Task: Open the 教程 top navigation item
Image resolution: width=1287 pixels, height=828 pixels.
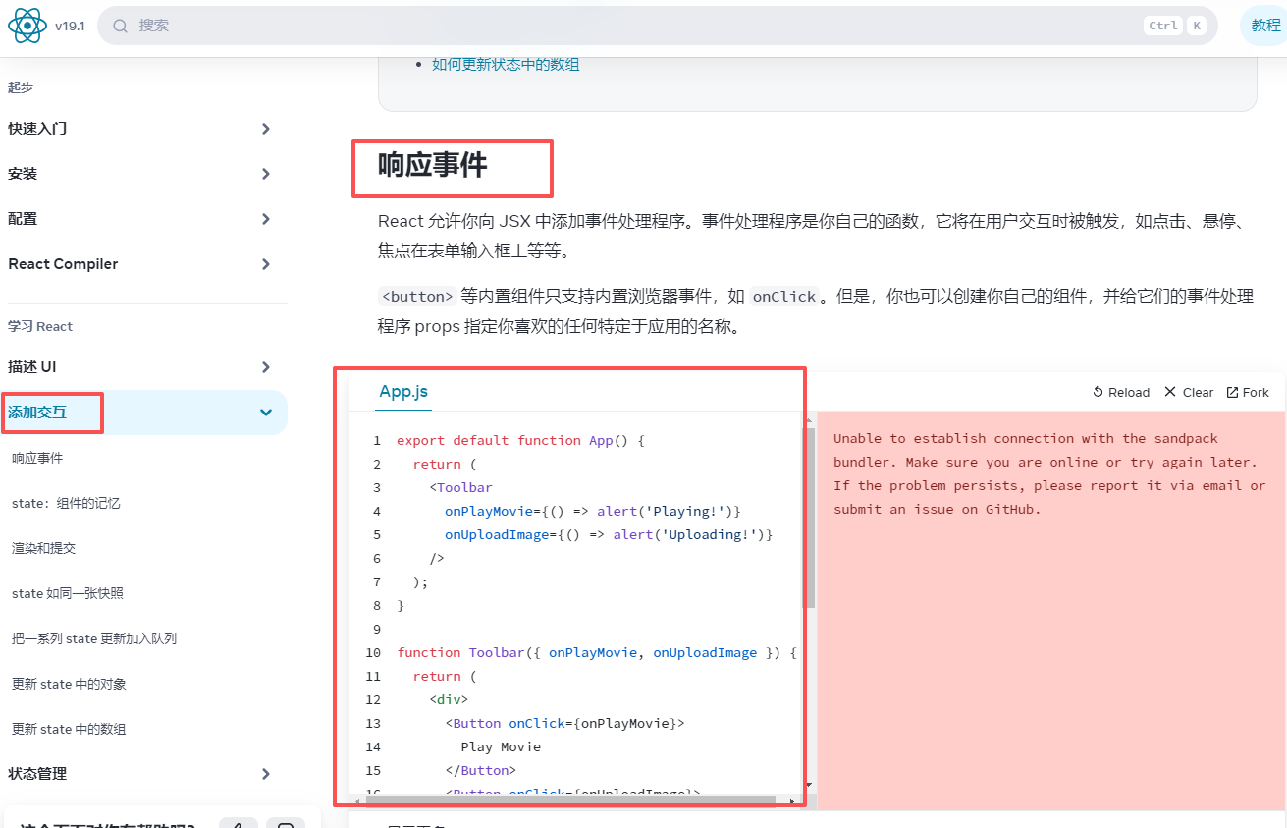Action: click(1265, 26)
